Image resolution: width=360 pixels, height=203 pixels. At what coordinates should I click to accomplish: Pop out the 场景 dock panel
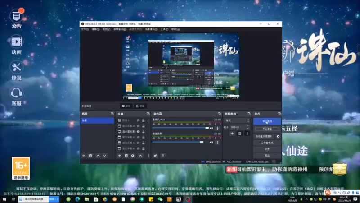112,114
